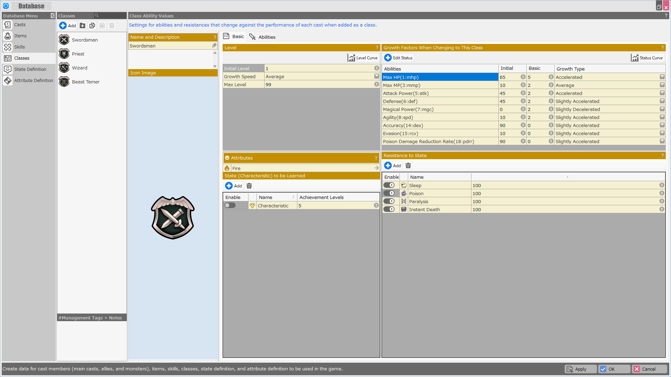Toggle the Characteristic enable switch
Viewport: 671px width, 377px height.
point(230,206)
